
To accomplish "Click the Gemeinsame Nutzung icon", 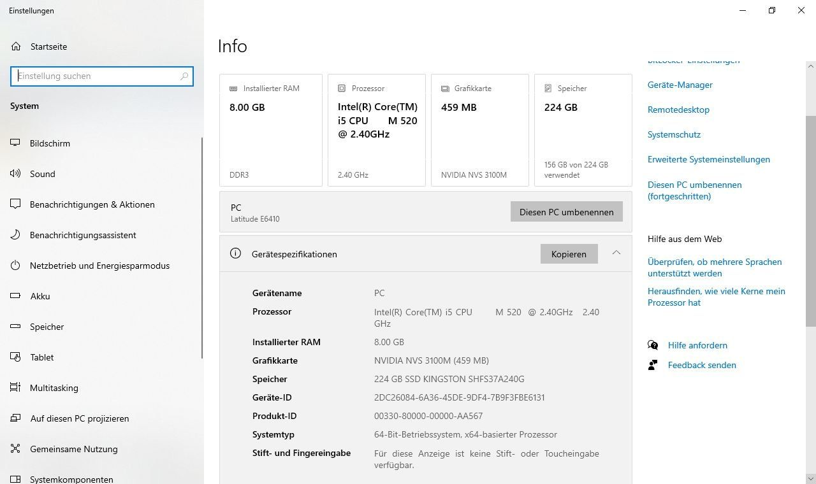I will point(16,449).
